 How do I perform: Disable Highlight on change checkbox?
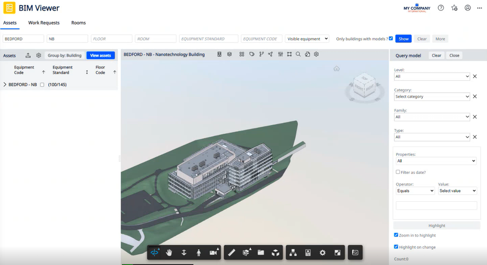click(x=396, y=246)
